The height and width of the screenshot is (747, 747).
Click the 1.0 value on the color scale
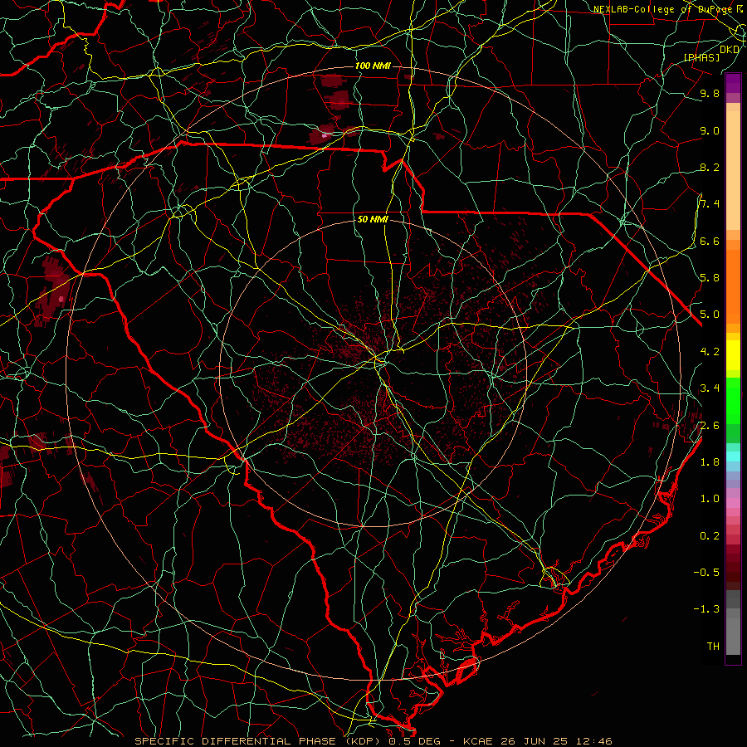click(x=710, y=499)
